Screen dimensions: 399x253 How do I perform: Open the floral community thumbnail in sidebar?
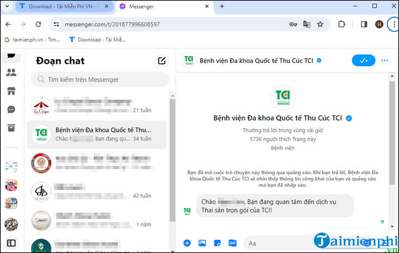coord(11,225)
